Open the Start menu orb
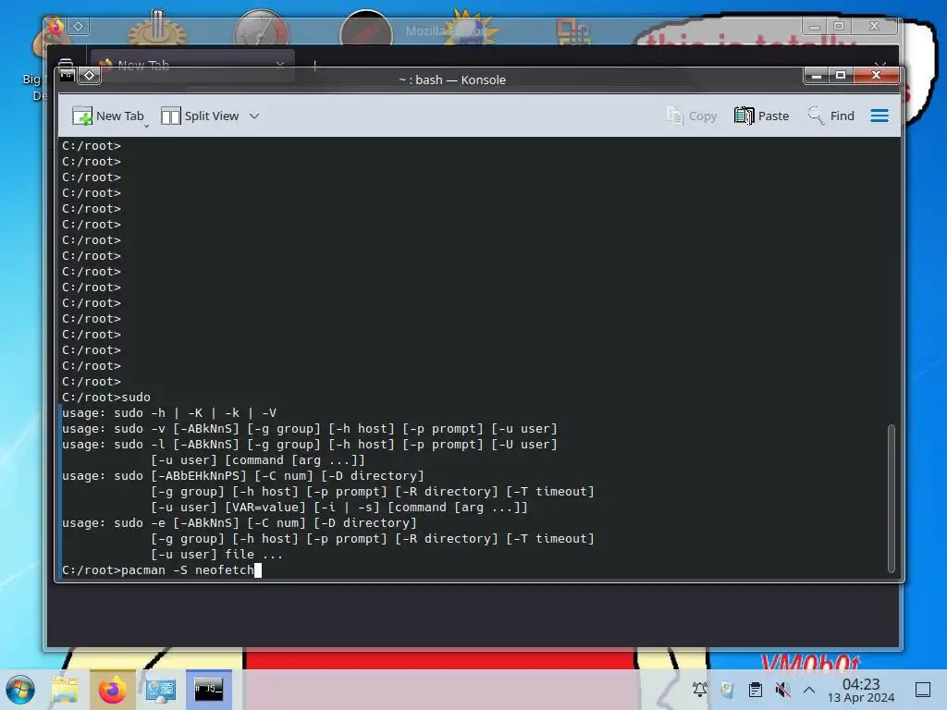947x710 pixels. pyautogui.click(x=20, y=690)
